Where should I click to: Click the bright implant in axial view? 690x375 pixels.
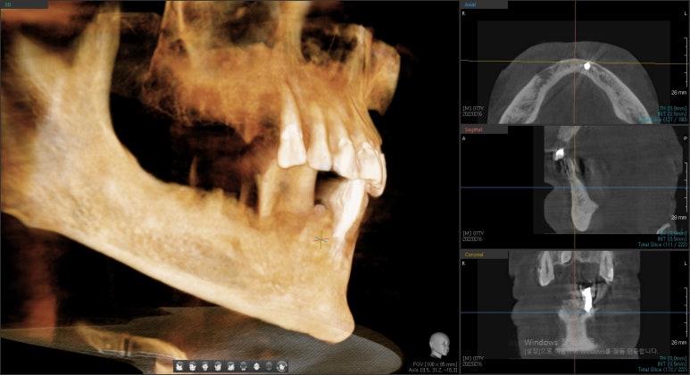587,66
